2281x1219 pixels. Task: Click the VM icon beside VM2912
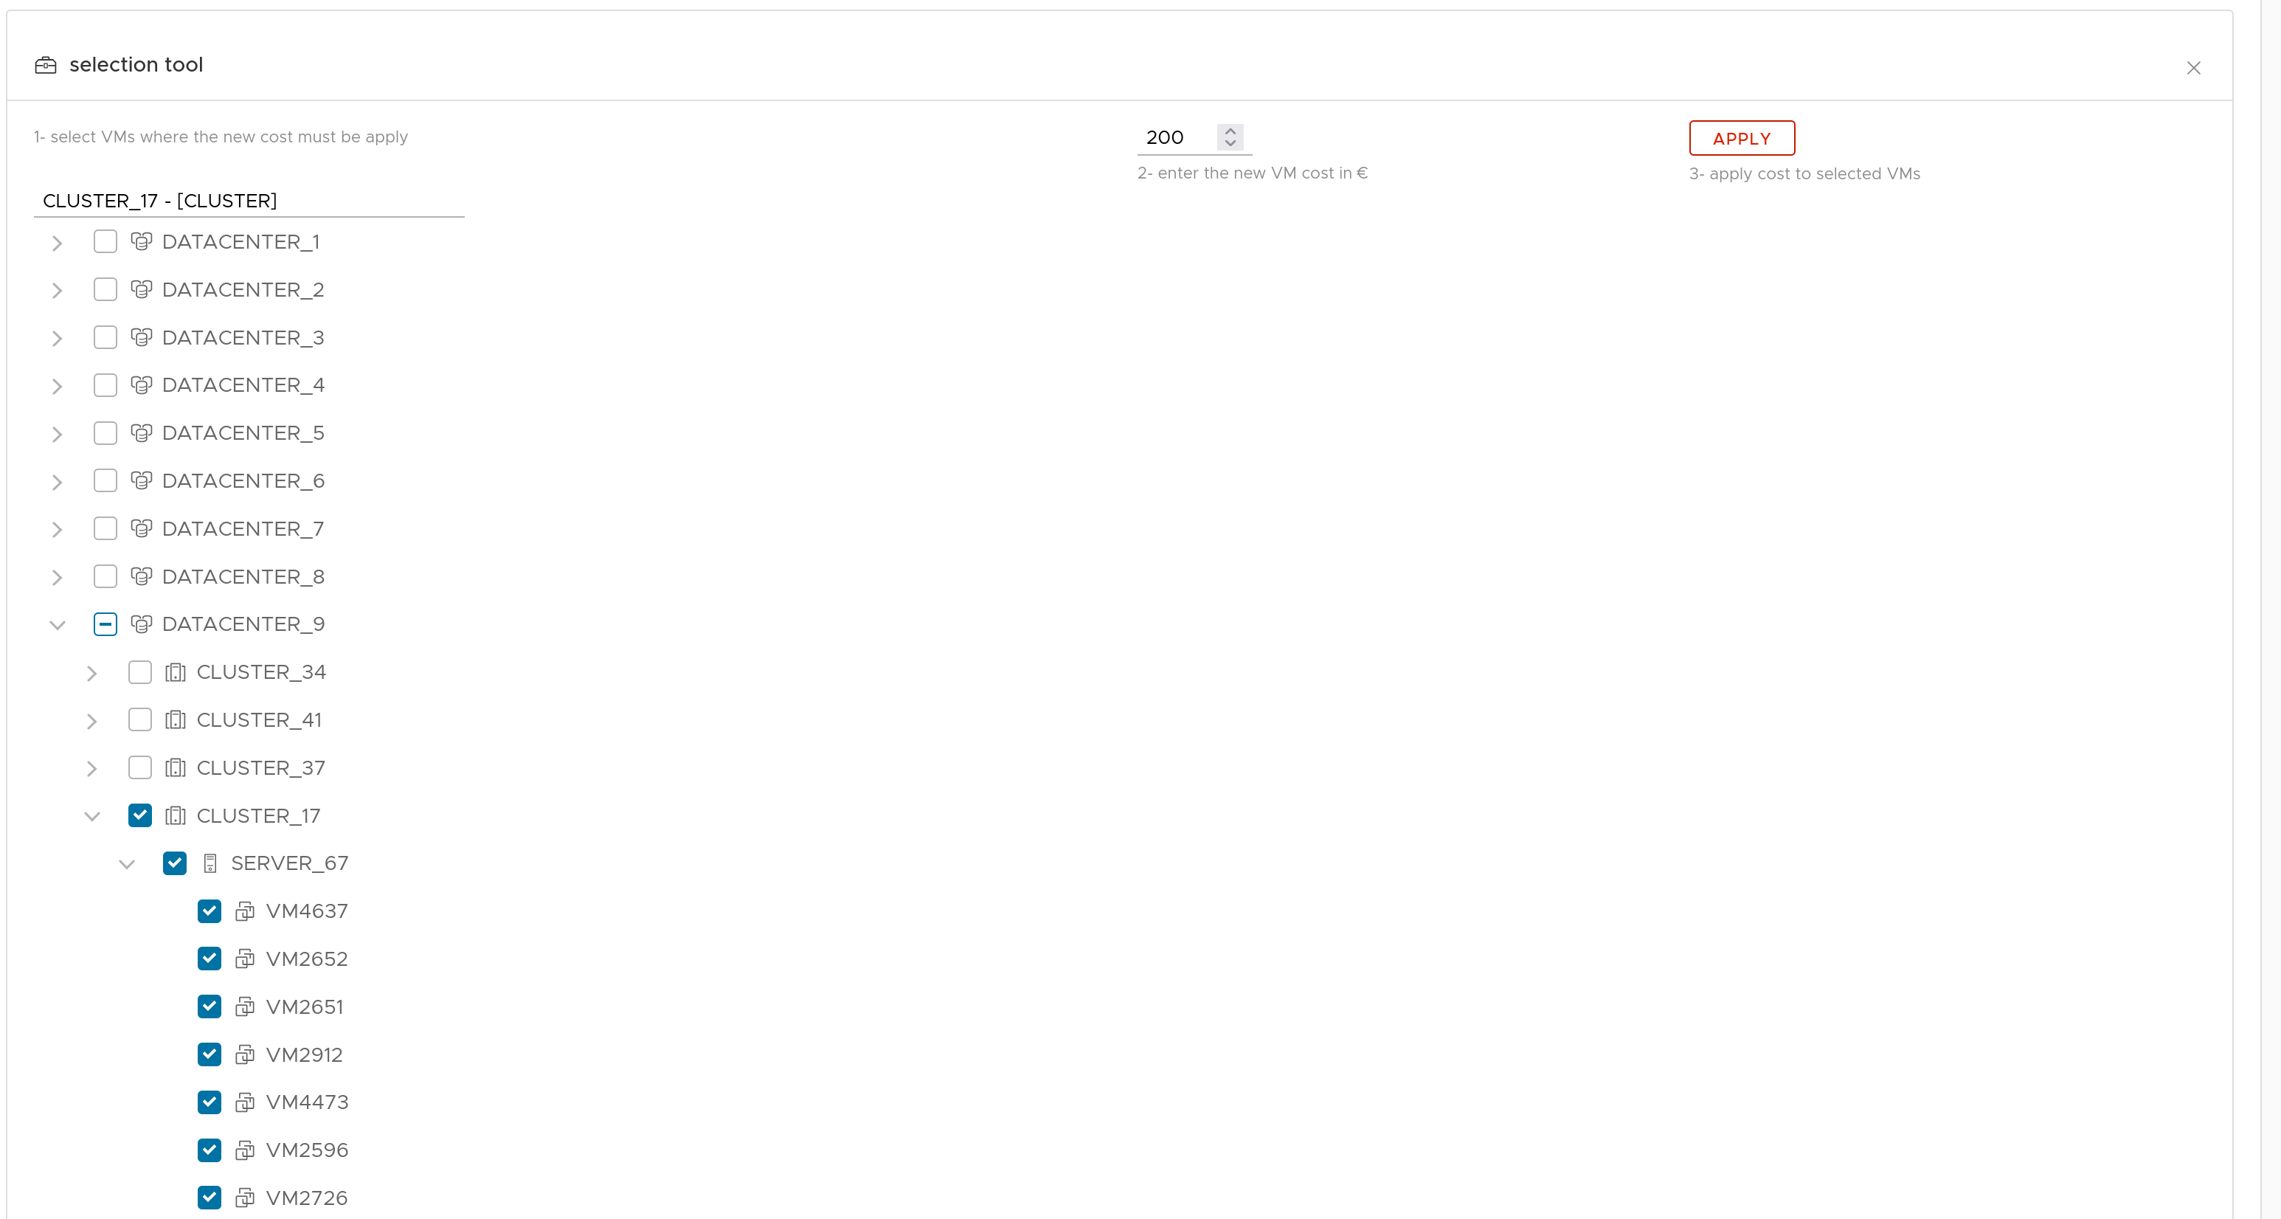pyautogui.click(x=244, y=1055)
